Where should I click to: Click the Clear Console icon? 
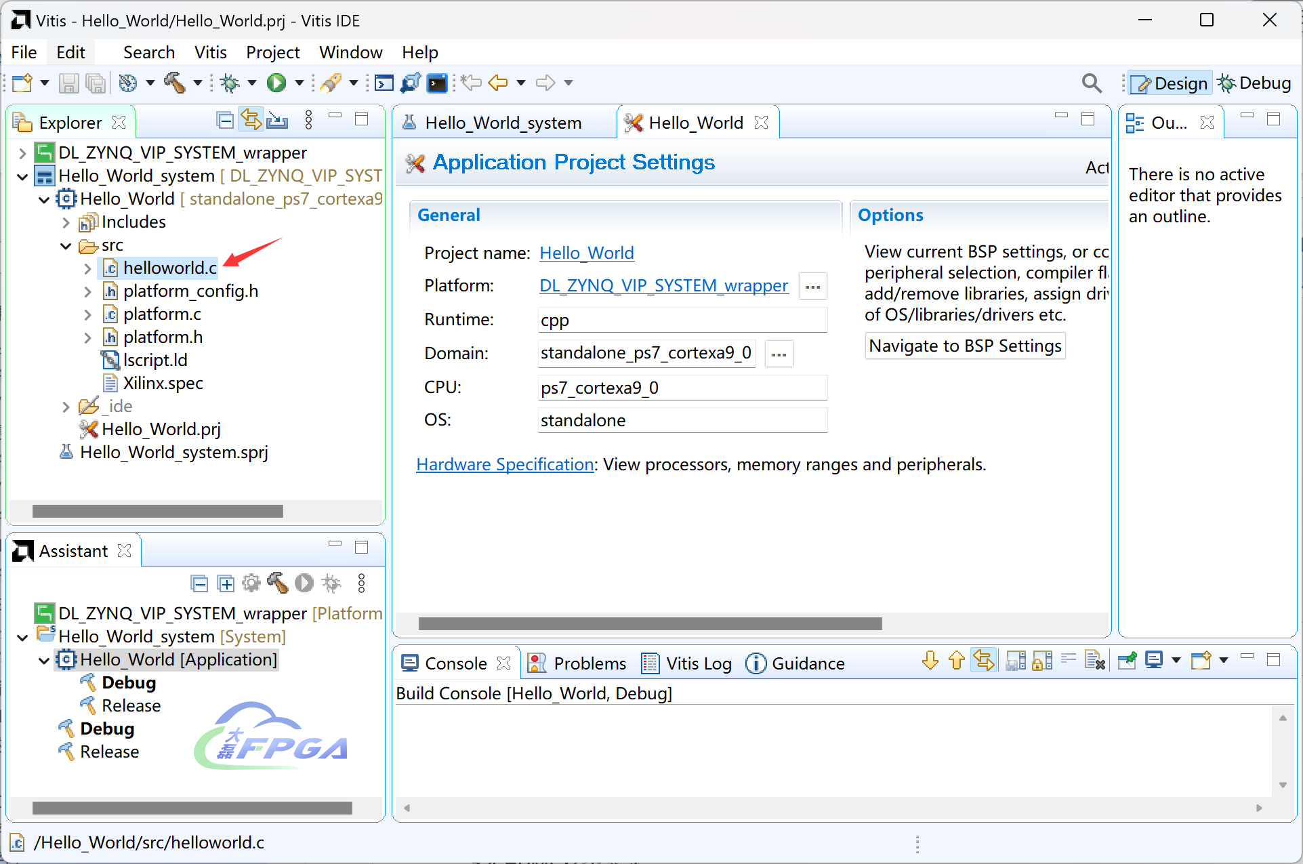[x=1095, y=660]
